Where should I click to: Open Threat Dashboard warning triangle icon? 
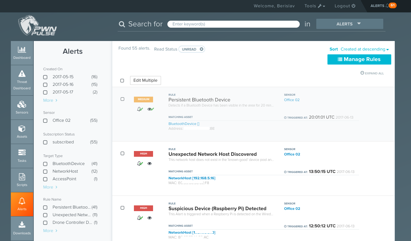(x=22, y=74)
